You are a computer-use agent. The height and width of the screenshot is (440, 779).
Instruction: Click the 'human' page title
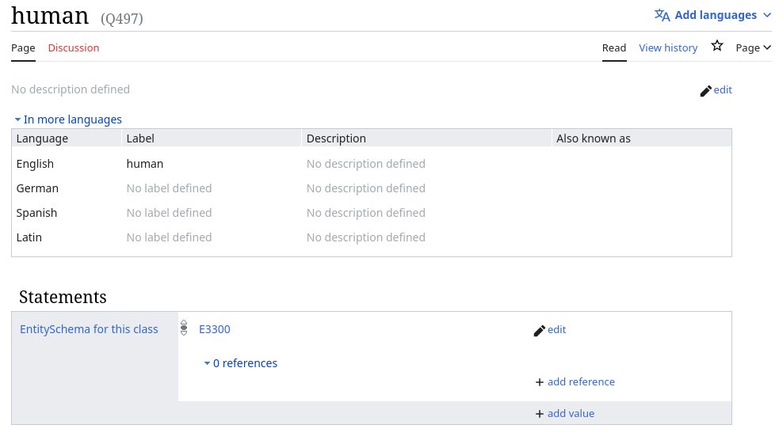point(50,16)
